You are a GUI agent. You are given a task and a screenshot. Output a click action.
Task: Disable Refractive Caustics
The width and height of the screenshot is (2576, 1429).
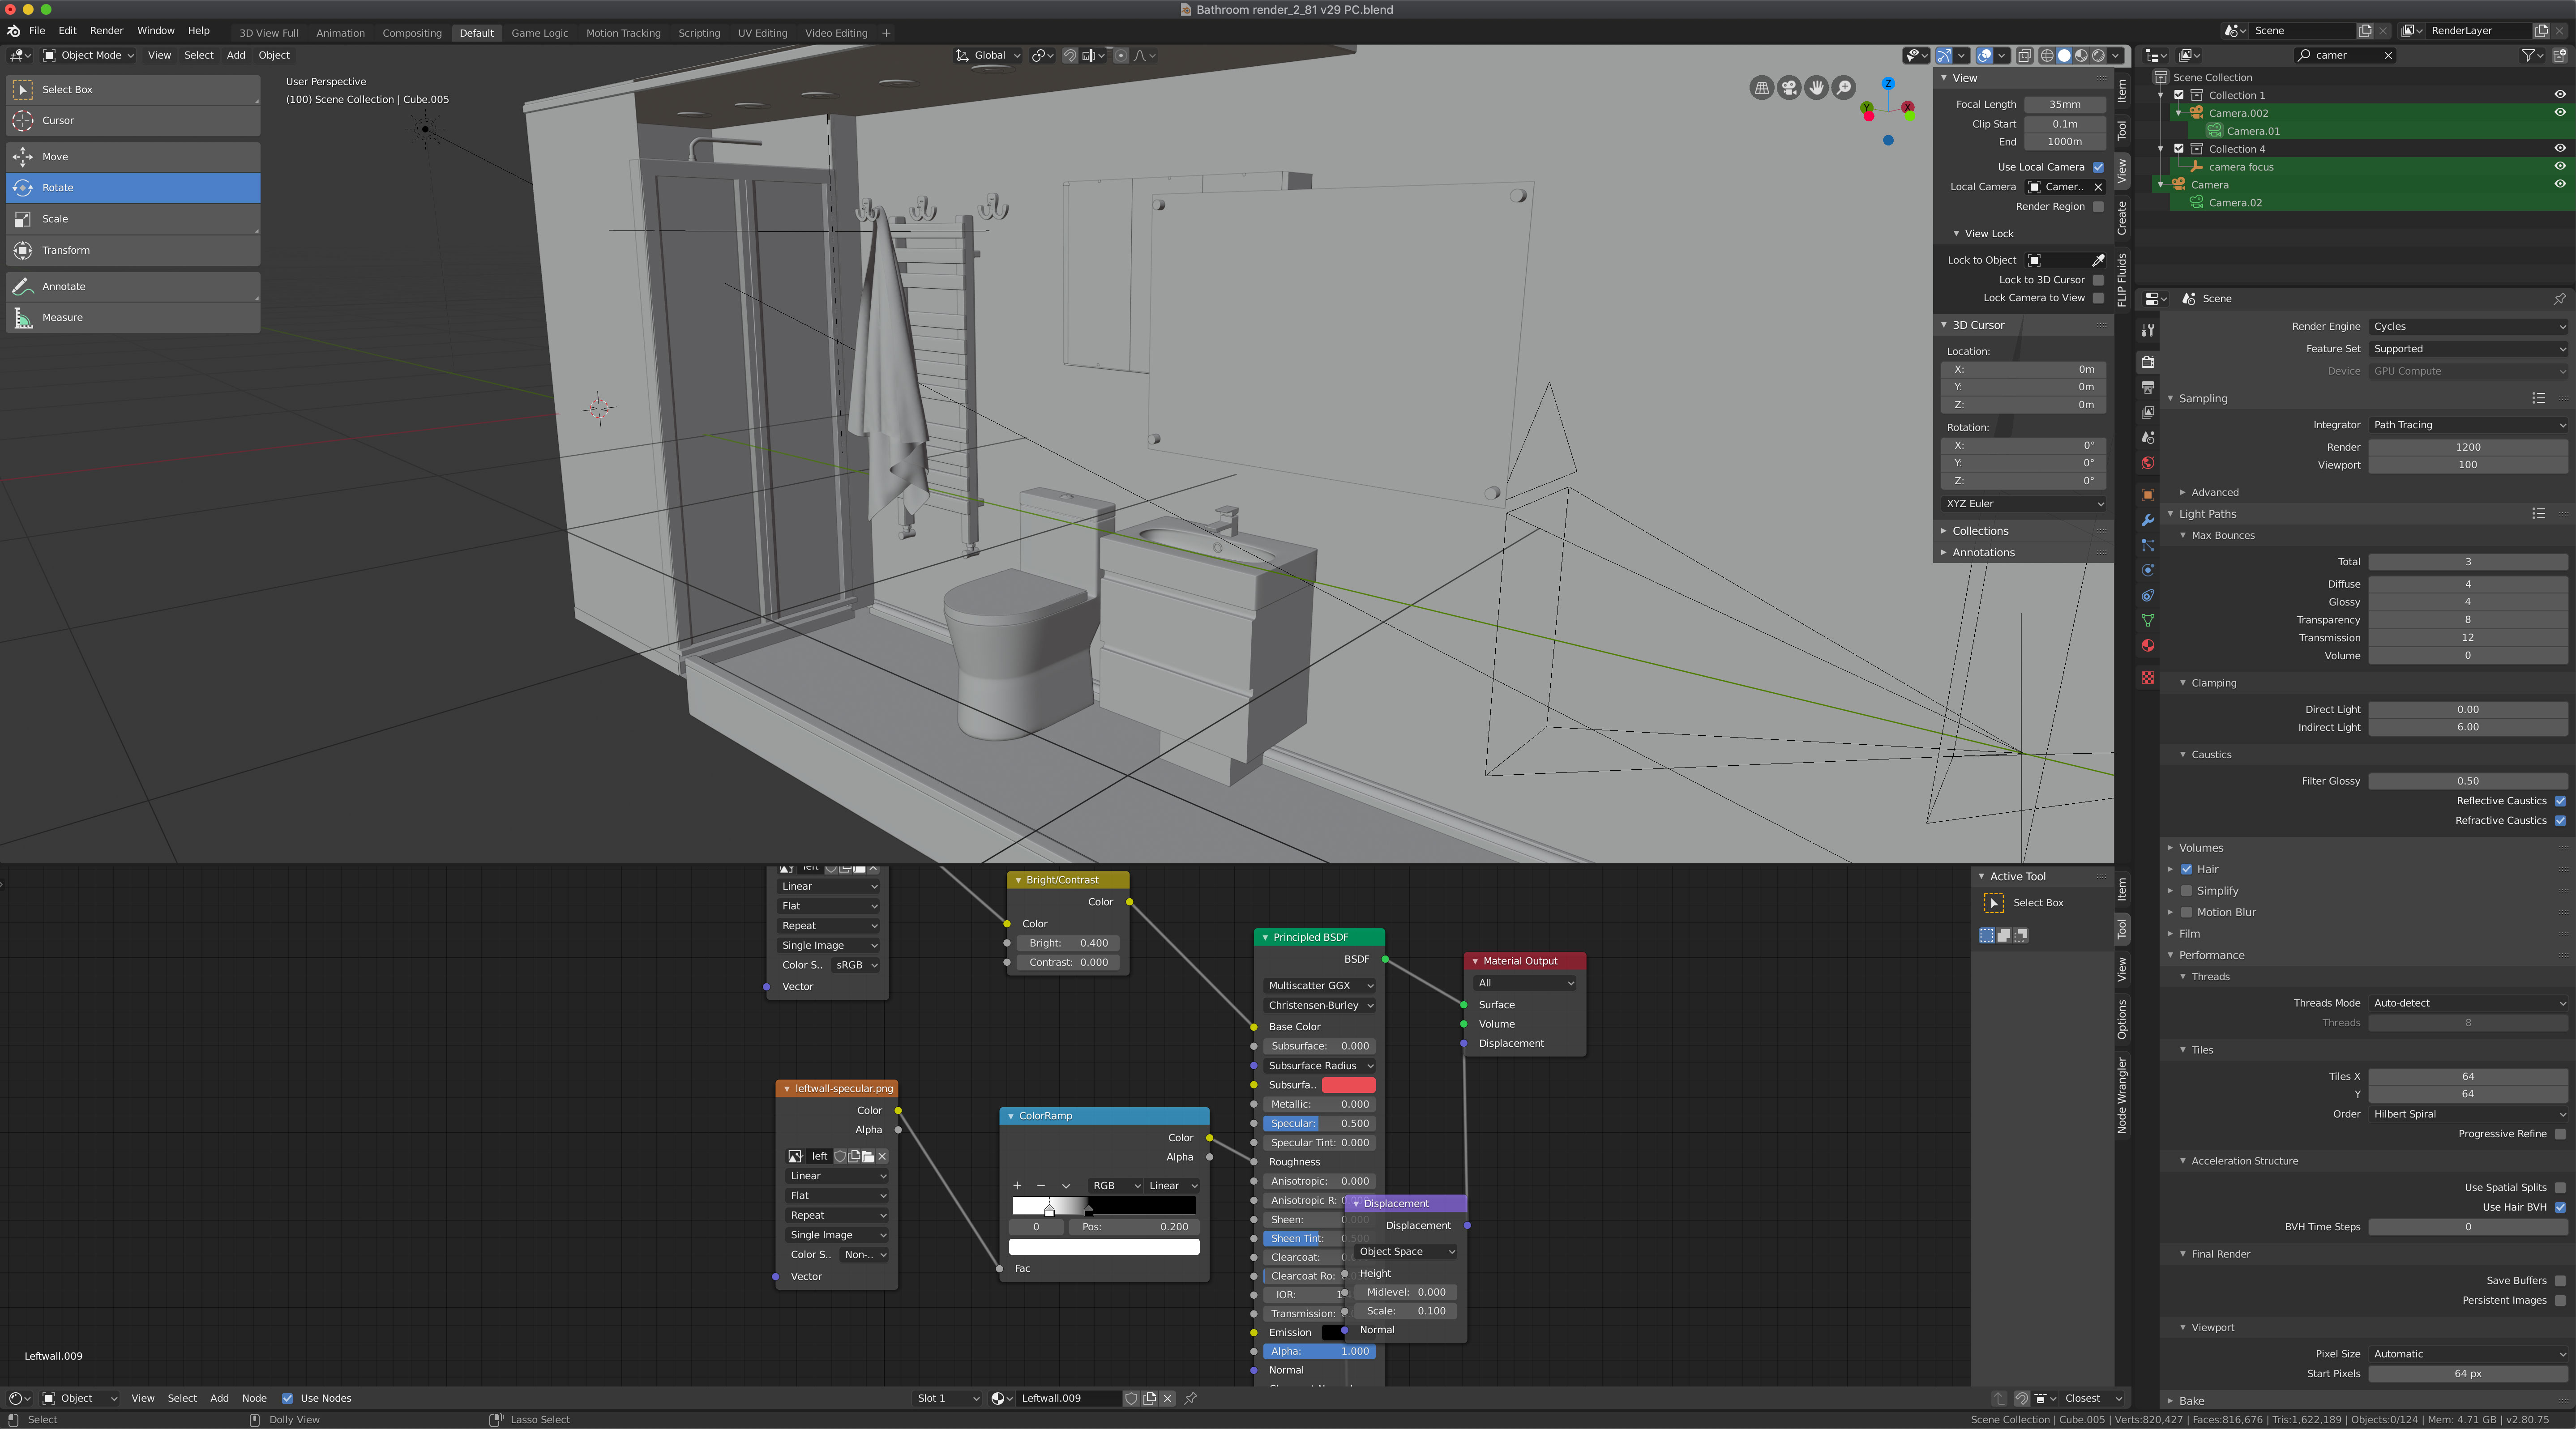pos(2560,821)
